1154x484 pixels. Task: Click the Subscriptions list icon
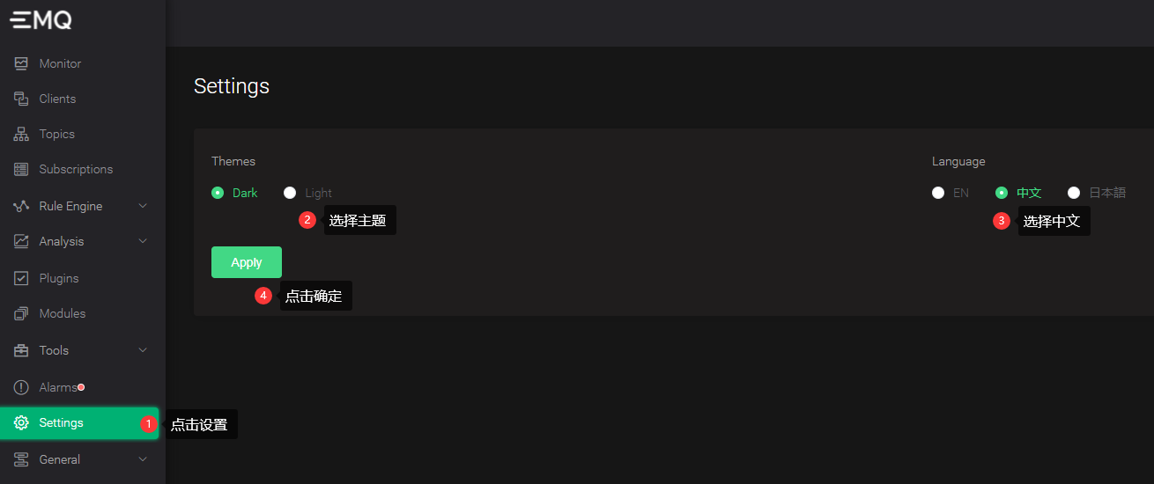click(x=21, y=169)
